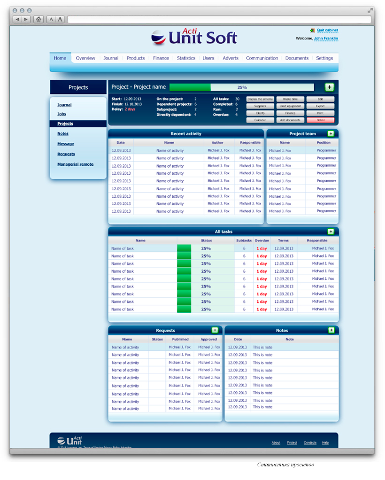Viewport: 385px width, 480px height.
Task: Open Jobs in the sidebar
Action: (x=62, y=114)
